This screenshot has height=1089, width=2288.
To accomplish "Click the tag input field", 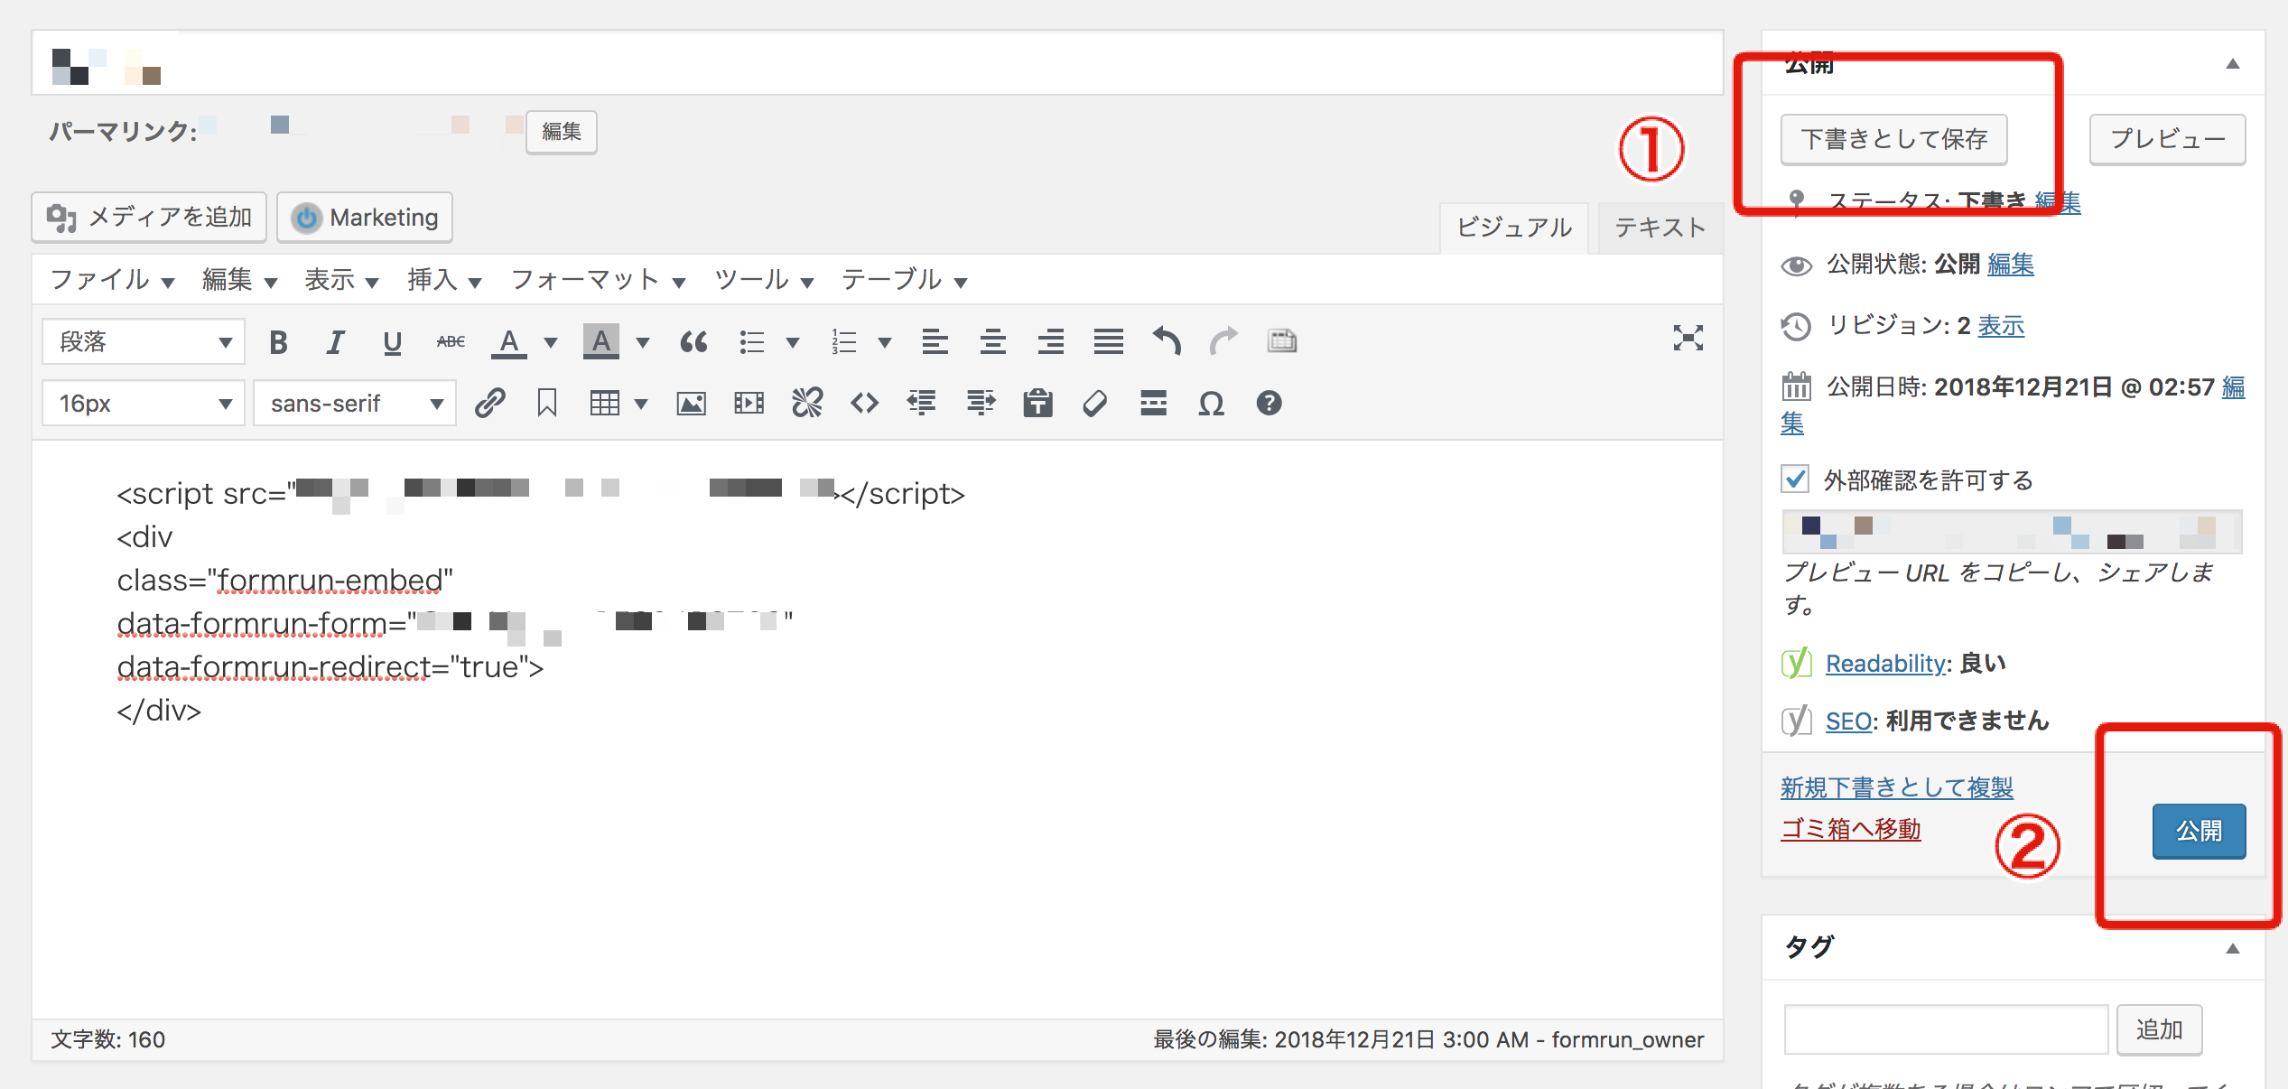I will tap(1946, 1029).
